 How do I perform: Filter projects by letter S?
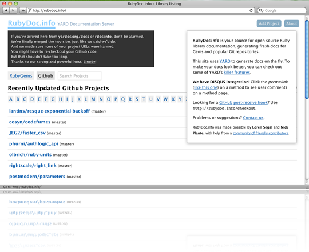pos(137,99)
